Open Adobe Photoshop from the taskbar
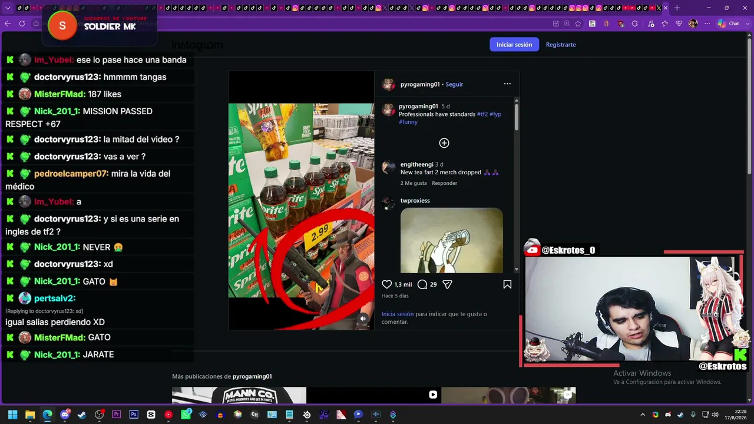The image size is (754, 424). click(x=134, y=415)
